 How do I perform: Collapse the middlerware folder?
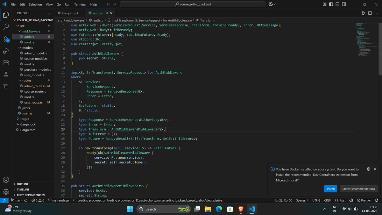[33, 31]
